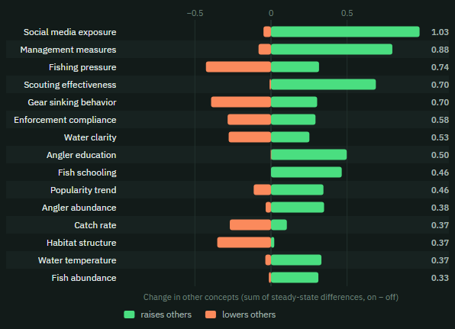The height and width of the screenshot is (329, 455).
Task: Select the Catch rate green bar
Action: click(279, 225)
